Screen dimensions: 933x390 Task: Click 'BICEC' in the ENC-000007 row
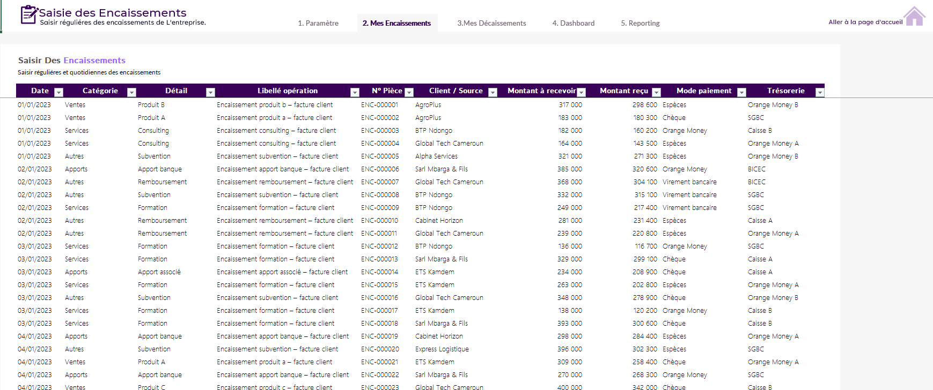(x=756, y=182)
